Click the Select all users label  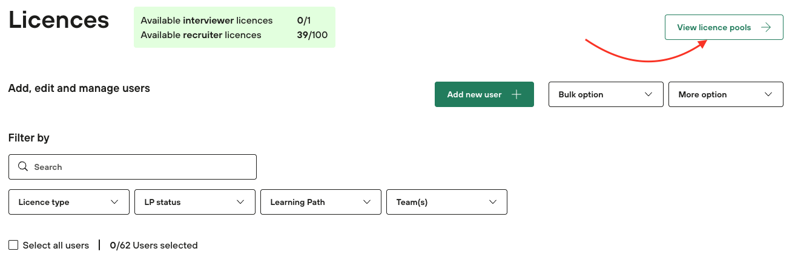pos(56,245)
